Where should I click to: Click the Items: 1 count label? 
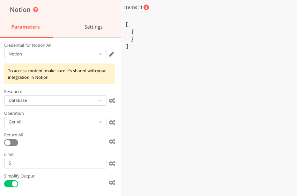[x=133, y=7]
